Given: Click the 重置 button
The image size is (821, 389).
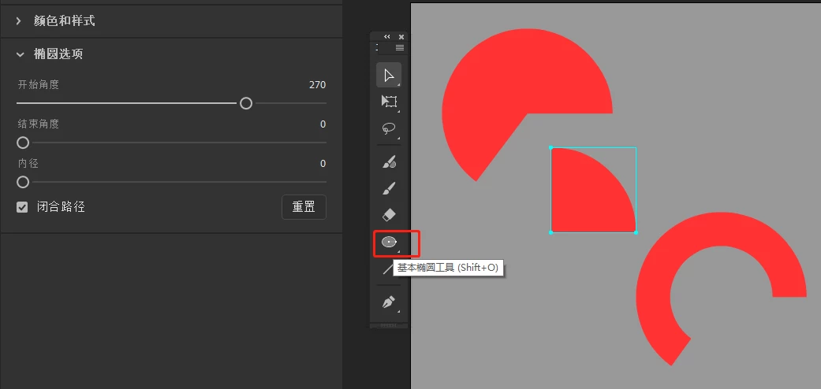Looking at the screenshot, I should pyautogui.click(x=304, y=207).
